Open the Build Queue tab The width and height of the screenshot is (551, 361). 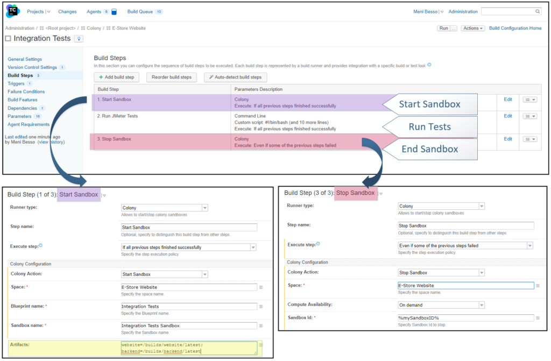140,12
